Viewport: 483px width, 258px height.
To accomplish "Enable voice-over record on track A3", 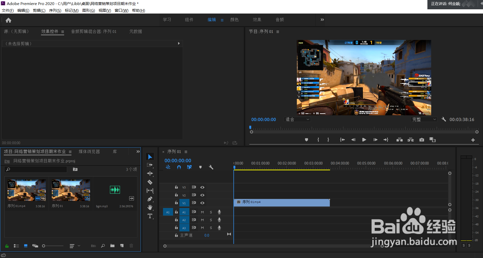I will 219,228.
